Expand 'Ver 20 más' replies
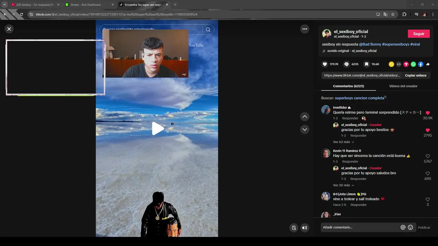The width and height of the screenshot is (438, 246). (343, 185)
